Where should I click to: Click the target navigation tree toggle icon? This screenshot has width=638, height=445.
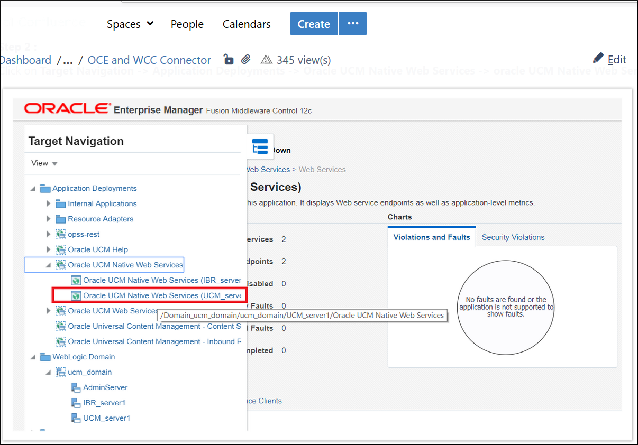click(260, 146)
